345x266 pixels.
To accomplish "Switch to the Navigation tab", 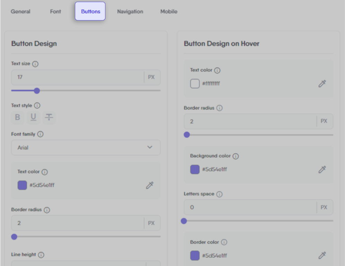I will click(130, 11).
